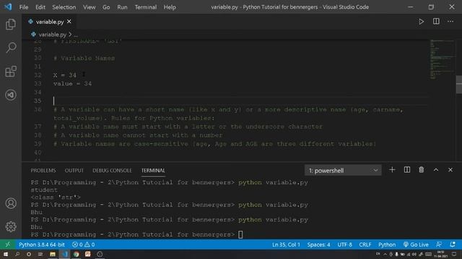The height and width of the screenshot is (259, 462).
Task: Close the variable.py tab
Action: pyautogui.click(x=69, y=22)
